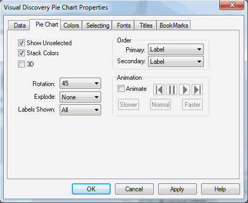Open the Selecting tab
The image size is (248, 203).
[x=97, y=26]
